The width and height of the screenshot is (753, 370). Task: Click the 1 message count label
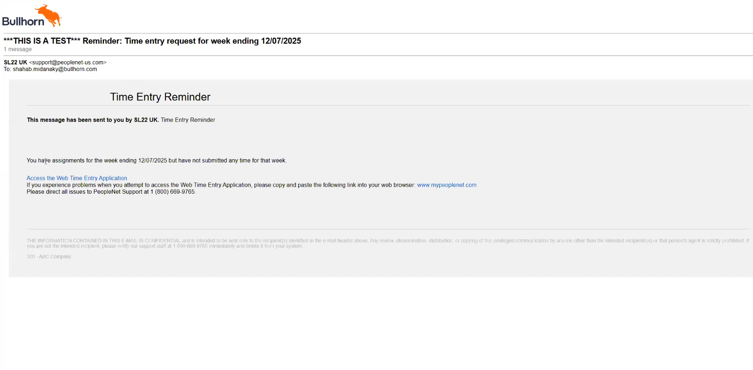pos(18,49)
